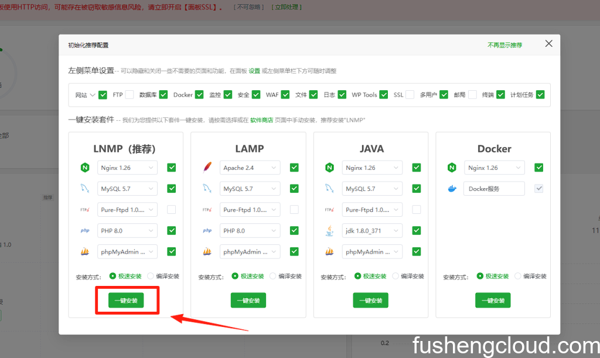Open the MySQL 5.7 version dropdown in LNMP
Image resolution: width=600 pixels, height=358 pixels.
(127, 189)
